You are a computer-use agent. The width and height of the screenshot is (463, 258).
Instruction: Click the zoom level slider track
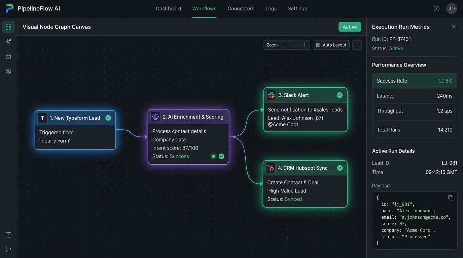click(295, 45)
